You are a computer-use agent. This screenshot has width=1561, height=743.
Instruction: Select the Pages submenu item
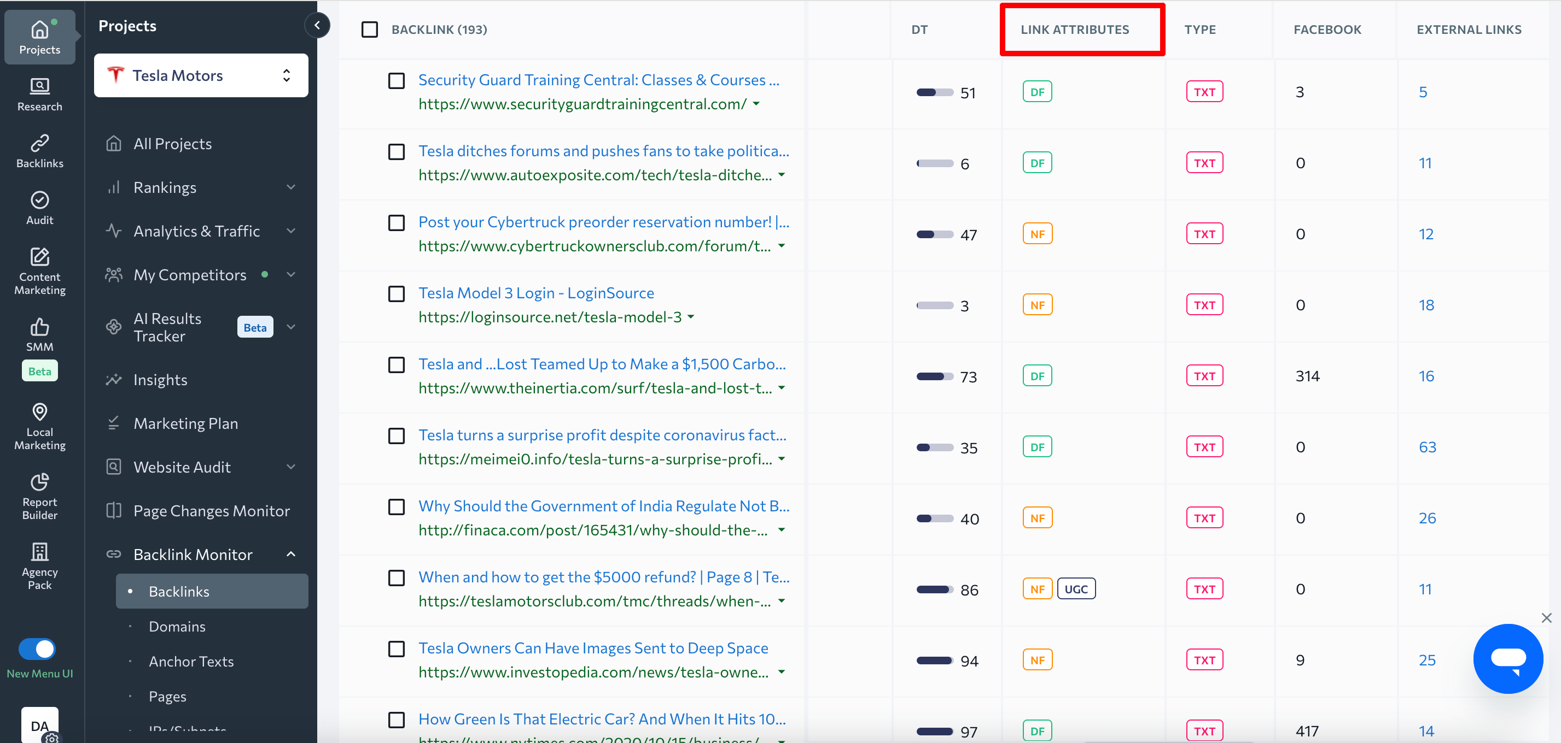click(167, 697)
